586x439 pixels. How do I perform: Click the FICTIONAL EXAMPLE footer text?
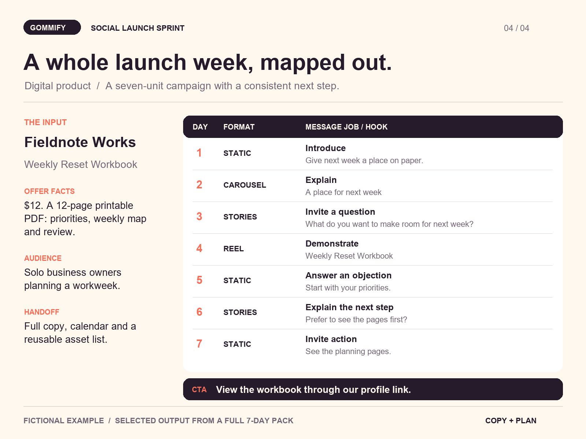tap(64, 421)
